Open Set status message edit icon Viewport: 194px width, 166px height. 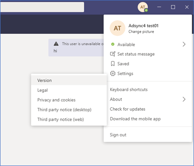point(113,54)
